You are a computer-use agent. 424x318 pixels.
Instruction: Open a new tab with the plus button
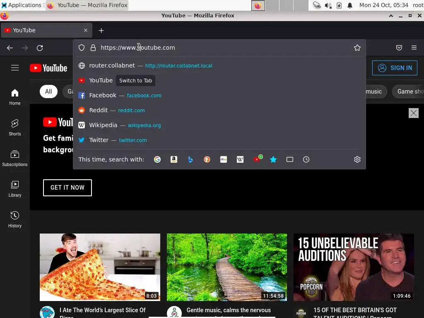pyautogui.click(x=101, y=31)
